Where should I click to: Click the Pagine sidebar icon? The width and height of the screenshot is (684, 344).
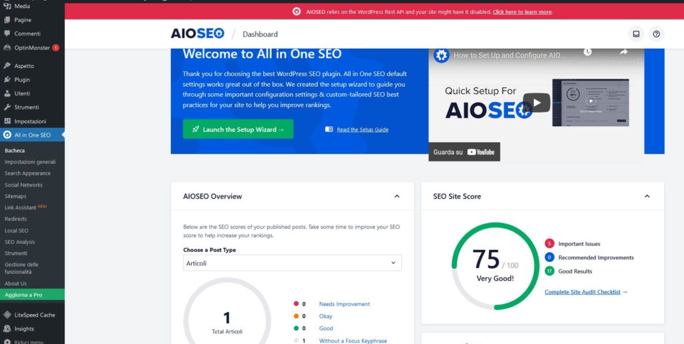pos(7,20)
